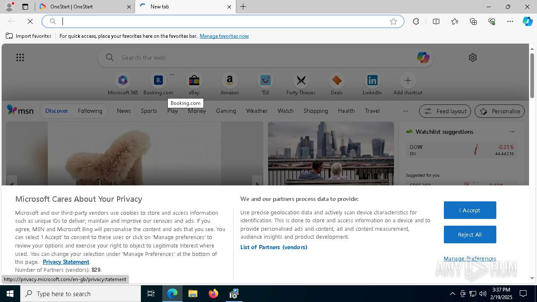The height and width of the screenshot is (302, 537).
Task: Select the Discover feed tab
Action: coord(57,111)
